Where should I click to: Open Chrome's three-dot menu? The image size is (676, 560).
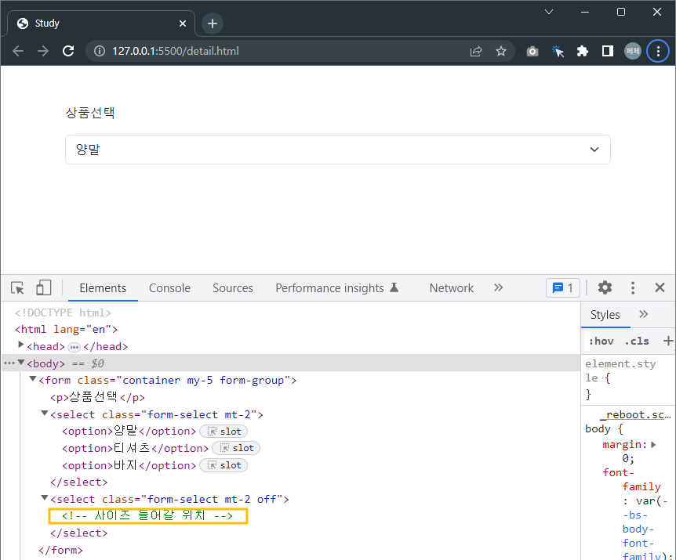click(658, 51)
